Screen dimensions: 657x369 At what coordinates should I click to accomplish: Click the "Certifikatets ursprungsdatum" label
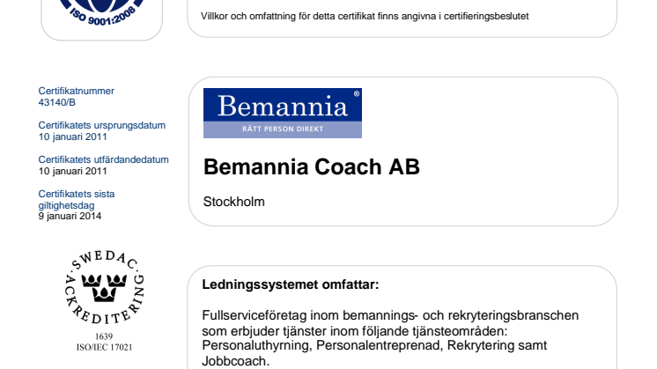coord(102,125)
